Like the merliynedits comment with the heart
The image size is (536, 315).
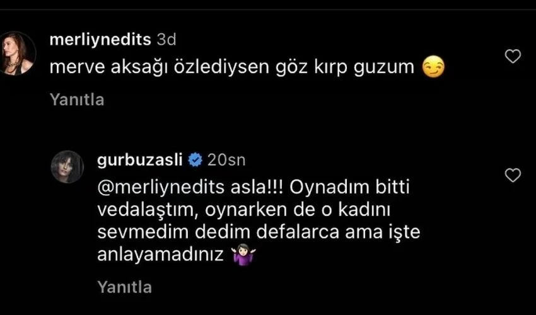pyautogui.click(x=514, y=57)
